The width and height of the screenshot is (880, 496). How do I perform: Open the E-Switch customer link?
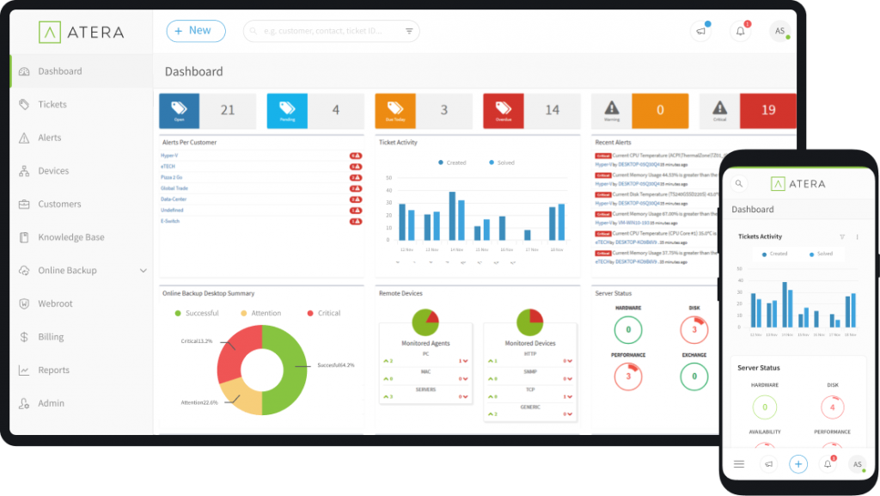tap(170, 221)
